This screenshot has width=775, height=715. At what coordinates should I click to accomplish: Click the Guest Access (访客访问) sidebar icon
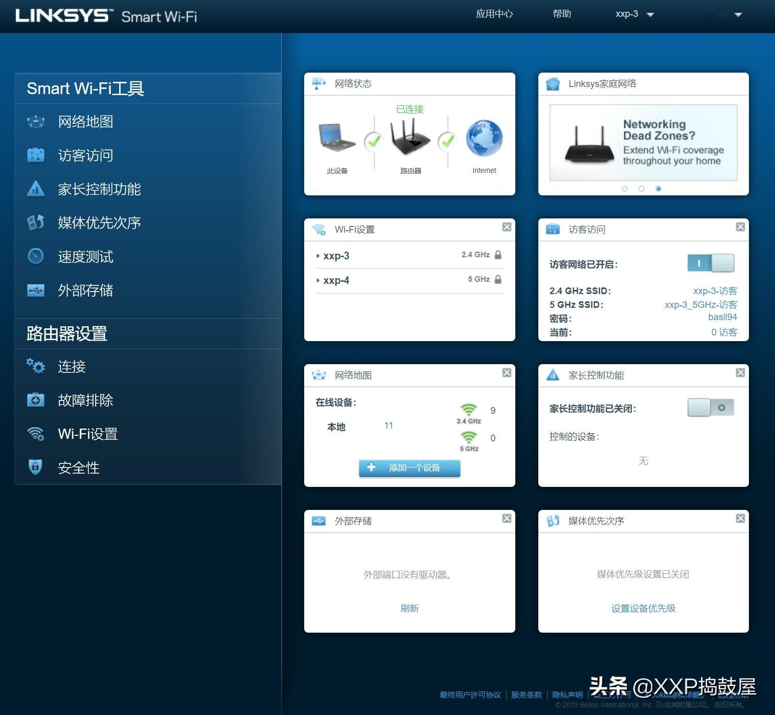coord(36,155)
